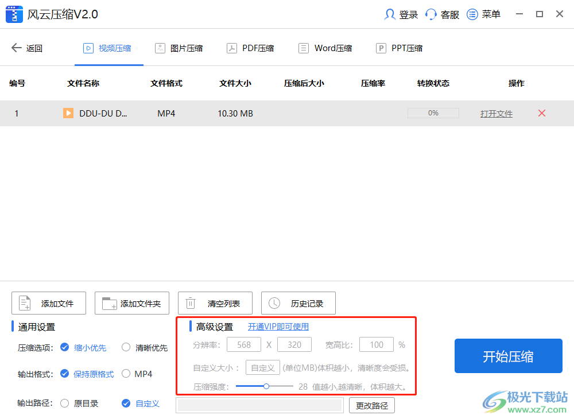Screen dimensions: 574x419
Task: Click the MP4 format cell
Action: click(166, 114)
